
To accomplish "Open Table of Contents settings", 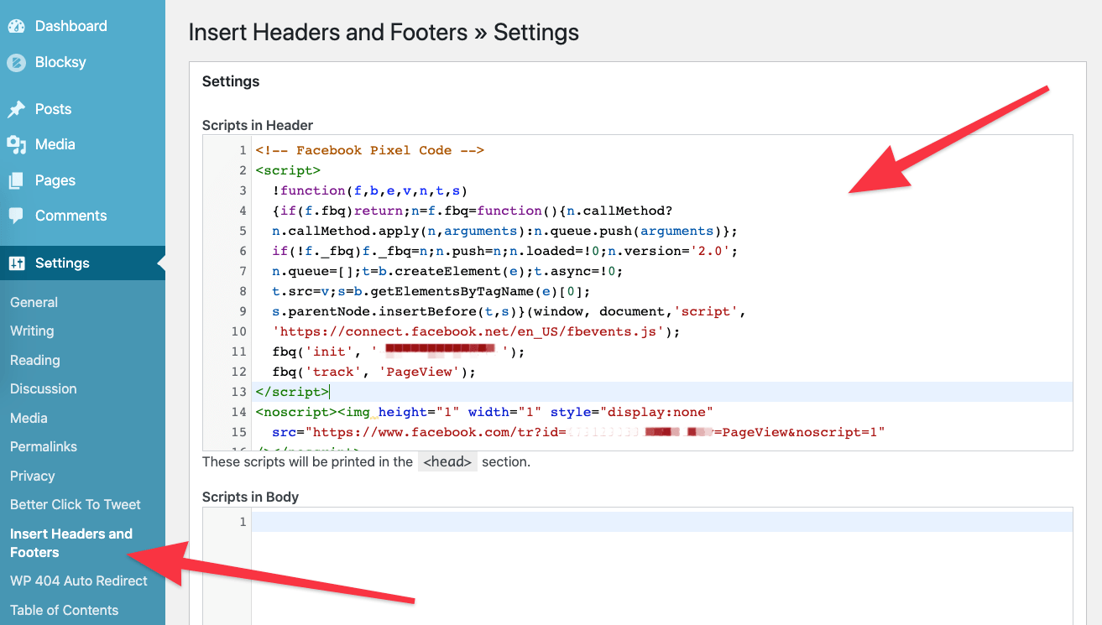I will click(x=64, y=610).
